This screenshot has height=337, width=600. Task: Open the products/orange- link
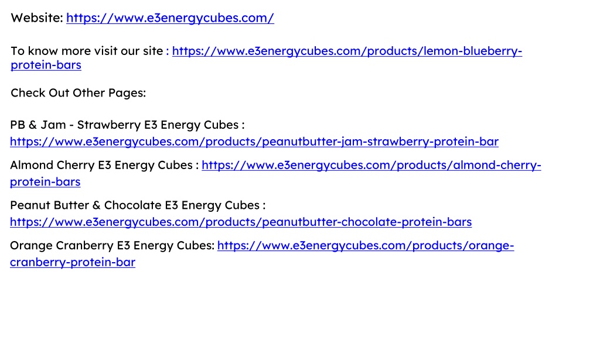(366, 245)
